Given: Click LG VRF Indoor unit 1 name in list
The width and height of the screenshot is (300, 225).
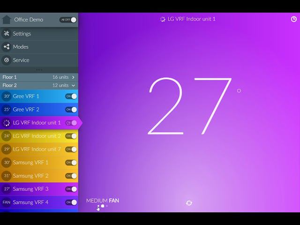Looking at the screenshot, I should point(37,123).
